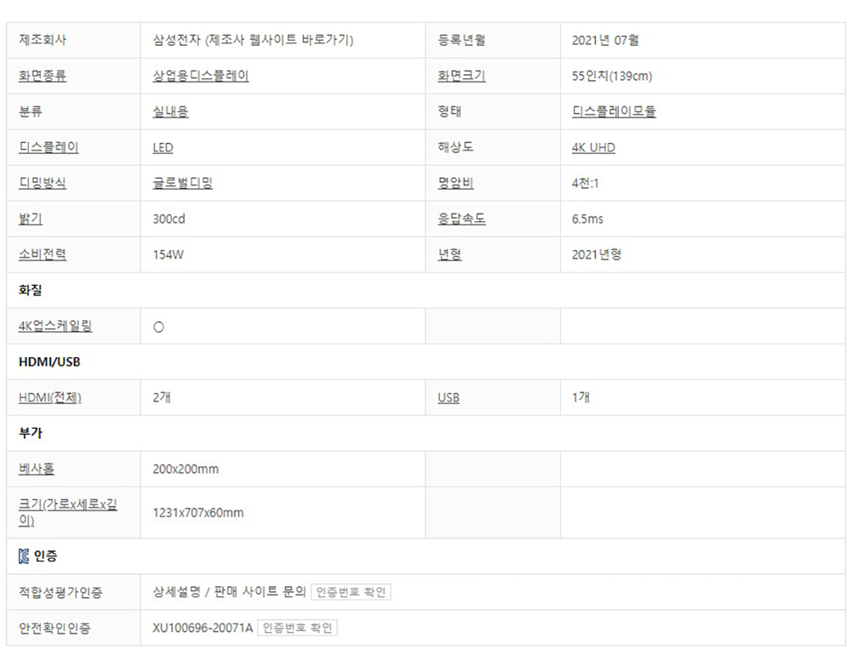Click the 소비전력 label link

point(43,254)
